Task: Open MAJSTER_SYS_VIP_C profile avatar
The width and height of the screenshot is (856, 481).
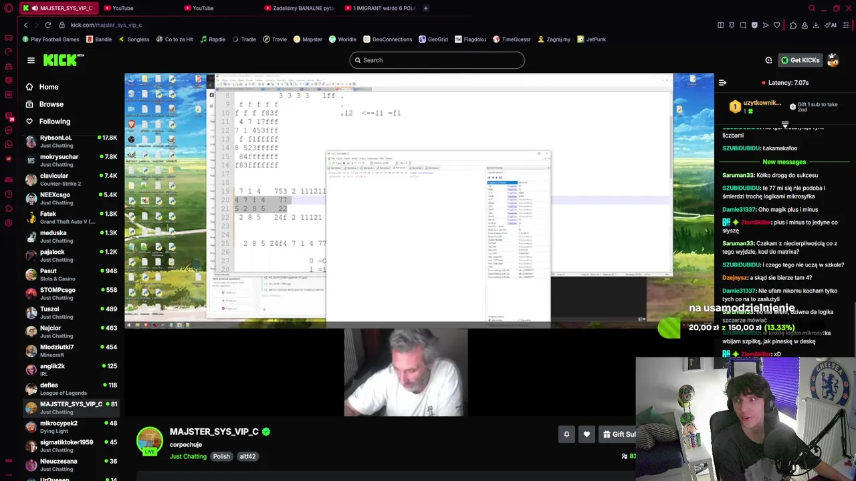Action: coord(149,440)
